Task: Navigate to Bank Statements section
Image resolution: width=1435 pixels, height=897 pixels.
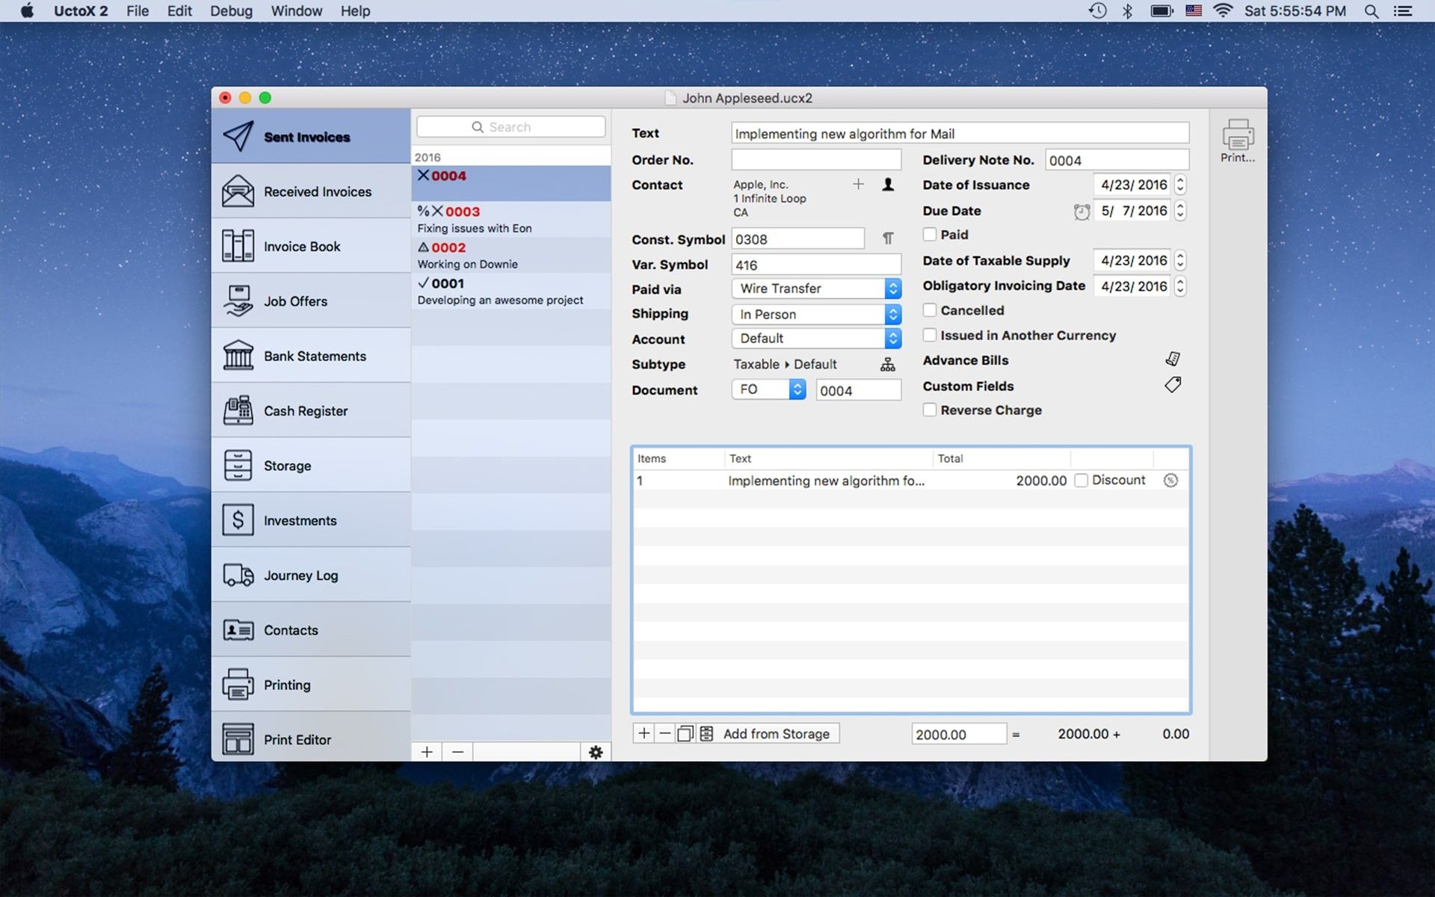Action: [315, 356]
